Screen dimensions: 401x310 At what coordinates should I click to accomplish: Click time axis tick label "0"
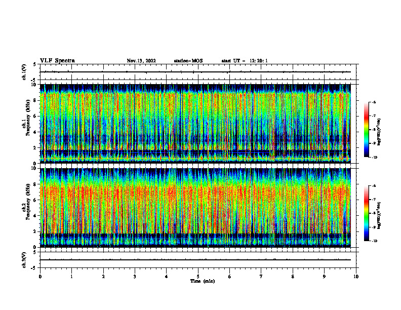pos(40,277)
